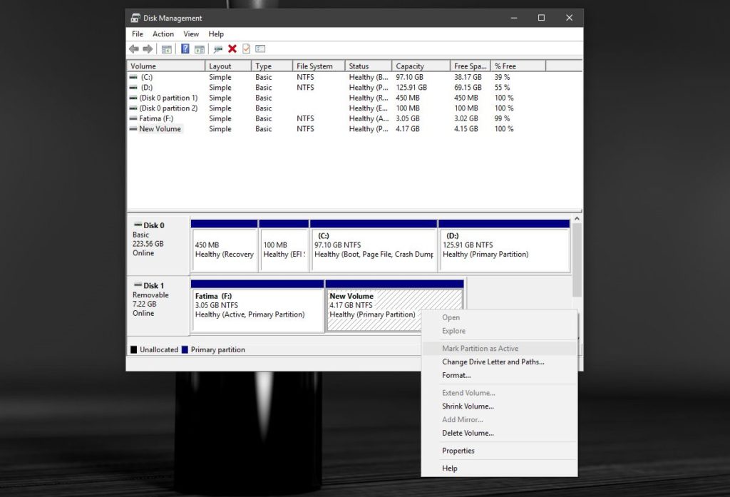
Task: Choose Shrink Volume from the menu
Action: point(468,406)
